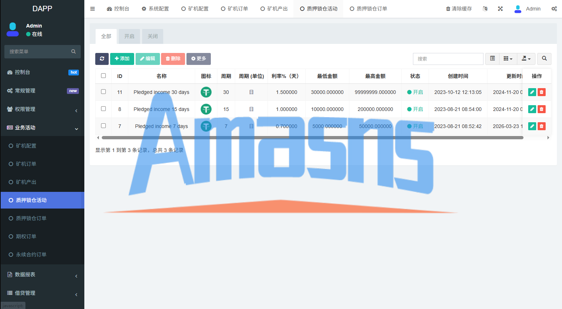Open the 矿机订单 tab in top bar

pyautogui.click(x=234, y=9)
